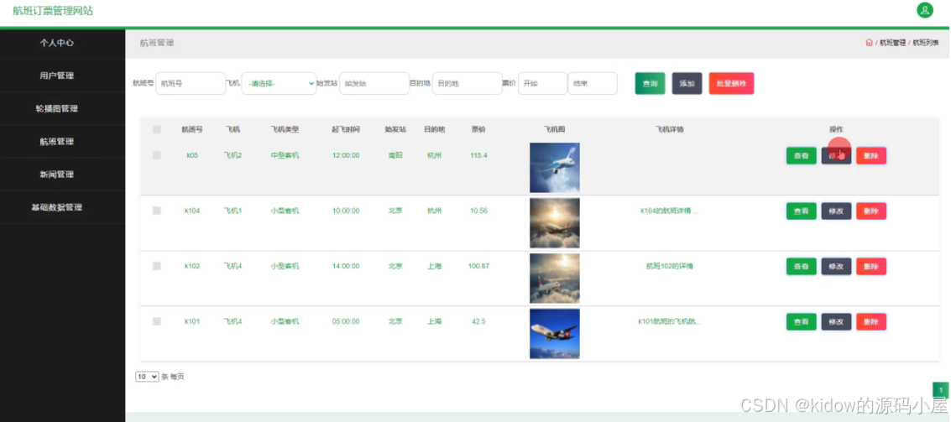Open the k104 flight airplane thumbnail
Image resolution: width=951 pixels, height=422 pixels.
click(x=554, y=223)
